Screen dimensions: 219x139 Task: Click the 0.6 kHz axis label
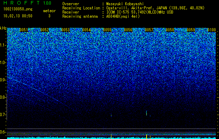[3, 132]
